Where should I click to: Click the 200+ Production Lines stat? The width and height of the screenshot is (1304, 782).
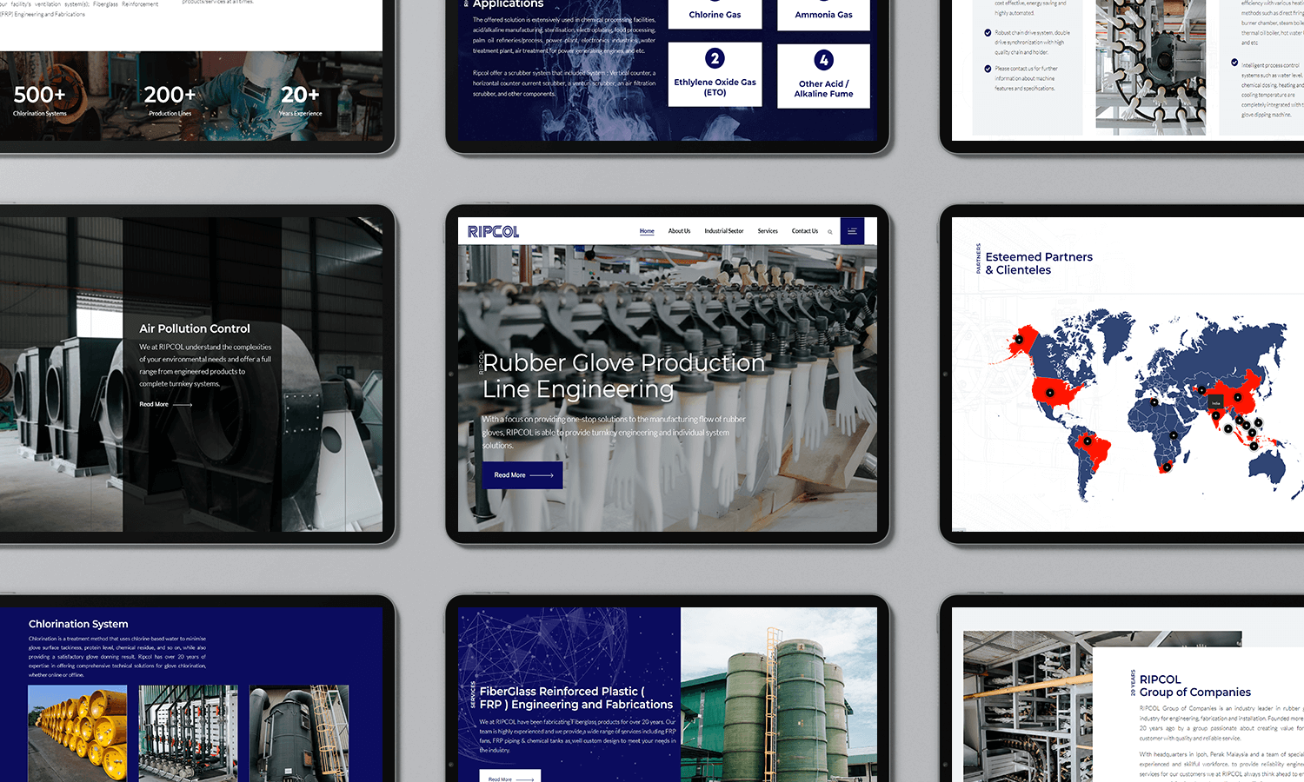coord(170,100)
